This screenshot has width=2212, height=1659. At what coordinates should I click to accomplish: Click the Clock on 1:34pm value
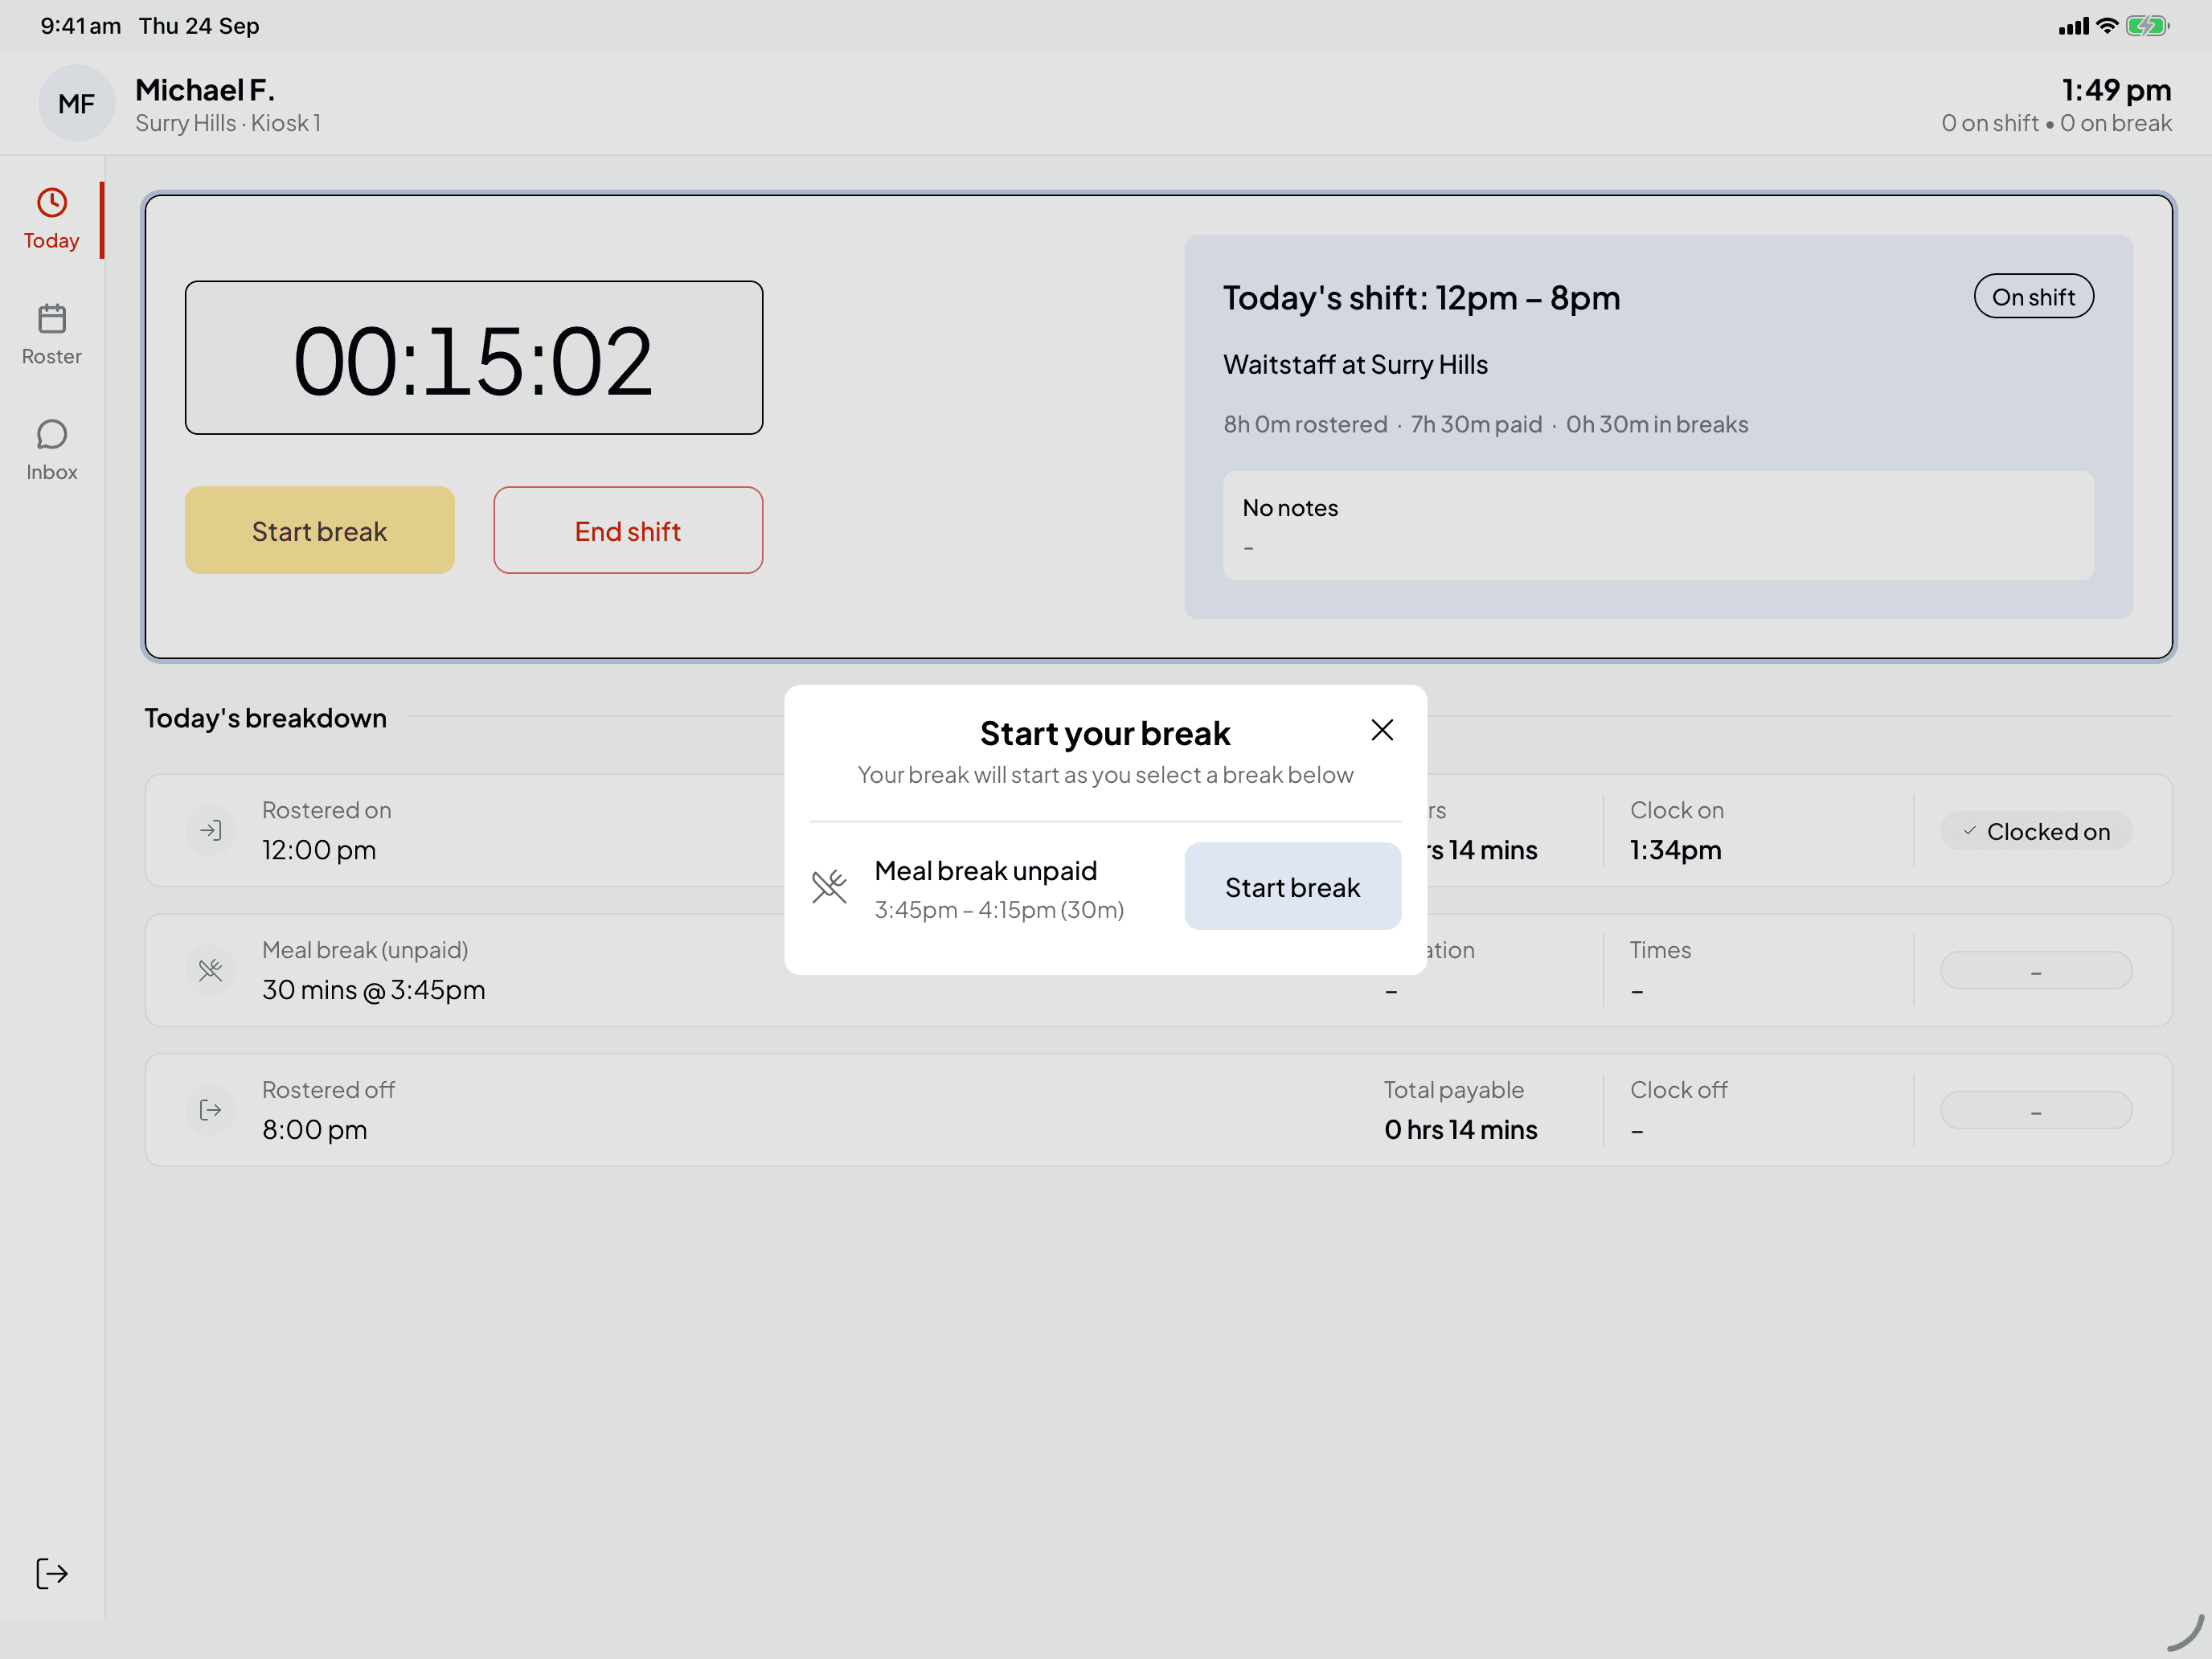coord(1675,850)
